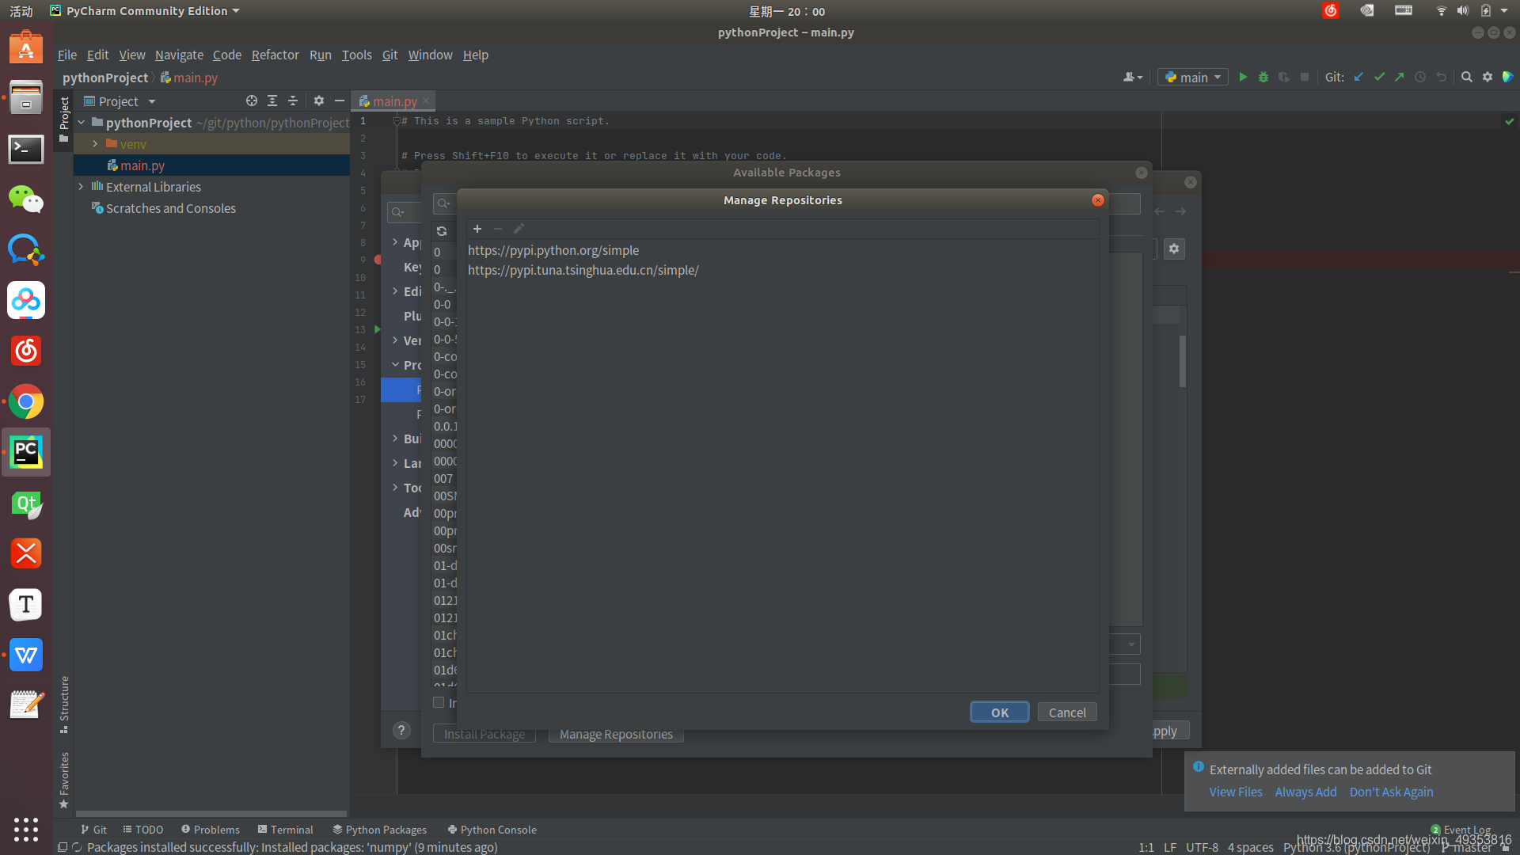This screenshot has height=855, width=1520.
Task: Show applications grid in the dock
Action: coord(26,829)
